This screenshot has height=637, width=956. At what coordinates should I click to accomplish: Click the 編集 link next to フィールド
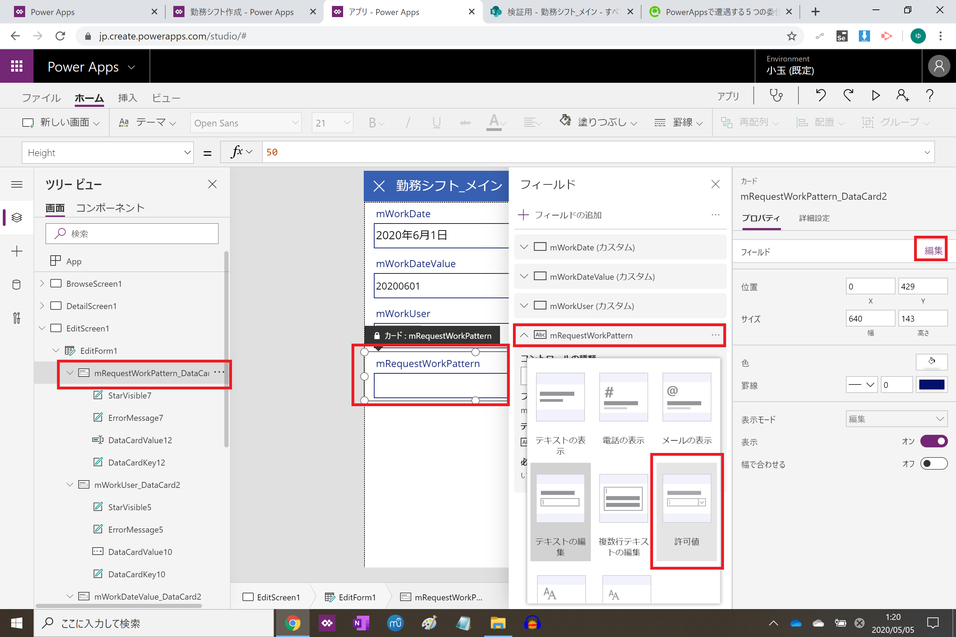(933, 250)
